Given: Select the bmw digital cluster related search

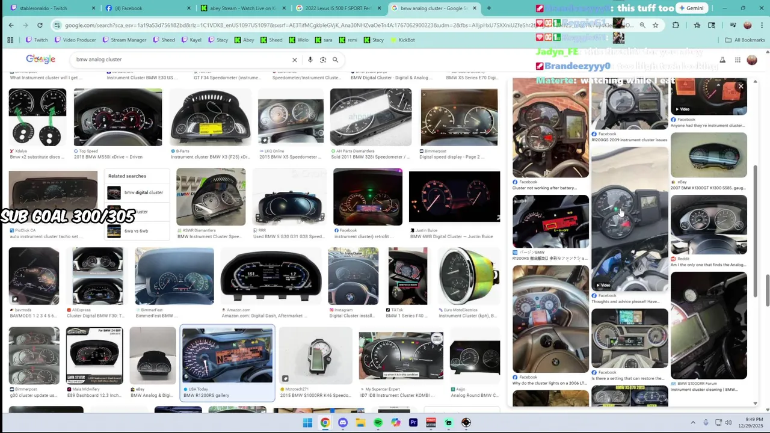Looking at the screenshot, I should pos(137,192).
